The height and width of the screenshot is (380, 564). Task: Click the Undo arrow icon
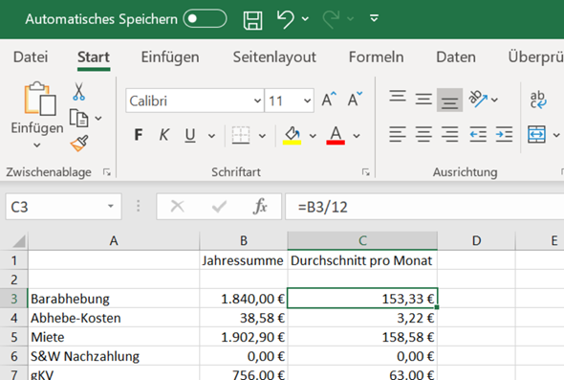286,19
